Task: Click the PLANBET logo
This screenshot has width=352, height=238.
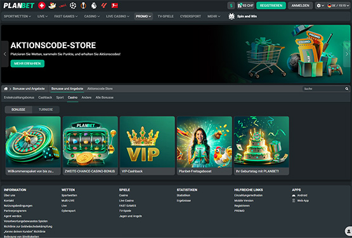Action: [19, 5]
